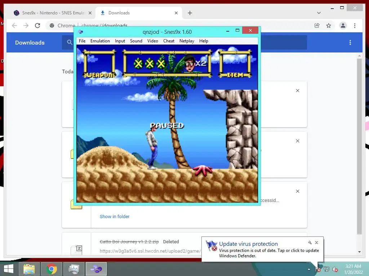Close the Snes9x browser tab
The width and height of the screenshot is (369, 276).
[90, 13]
